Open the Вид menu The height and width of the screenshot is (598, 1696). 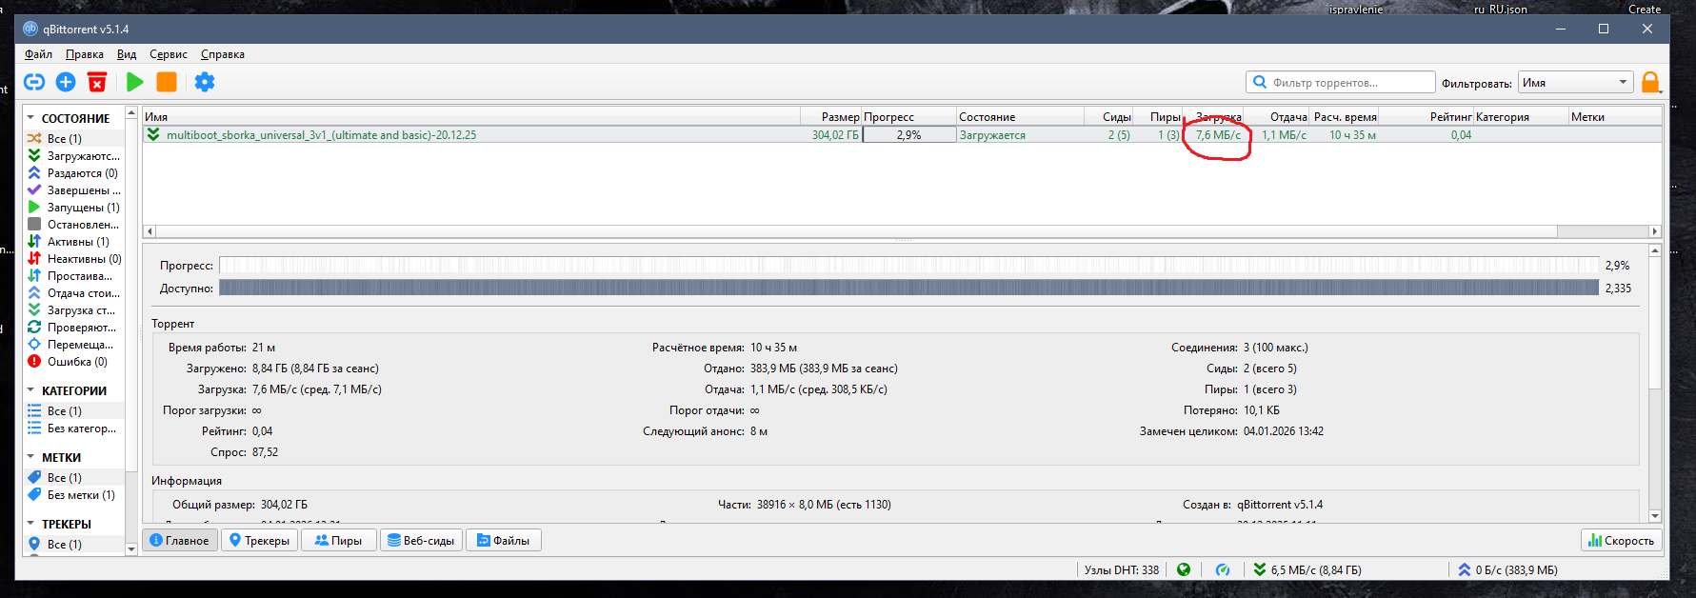click(127, 54)
